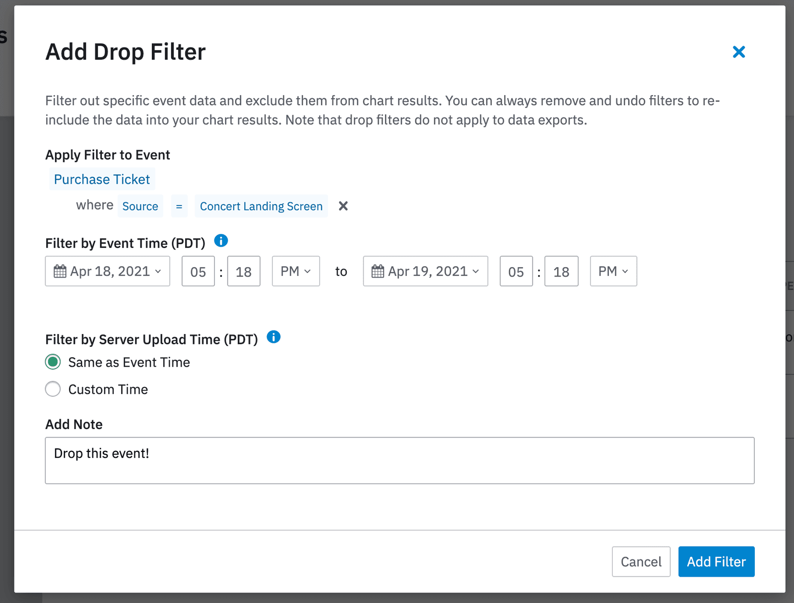Change the Source property selector

(x=140, y=206)
